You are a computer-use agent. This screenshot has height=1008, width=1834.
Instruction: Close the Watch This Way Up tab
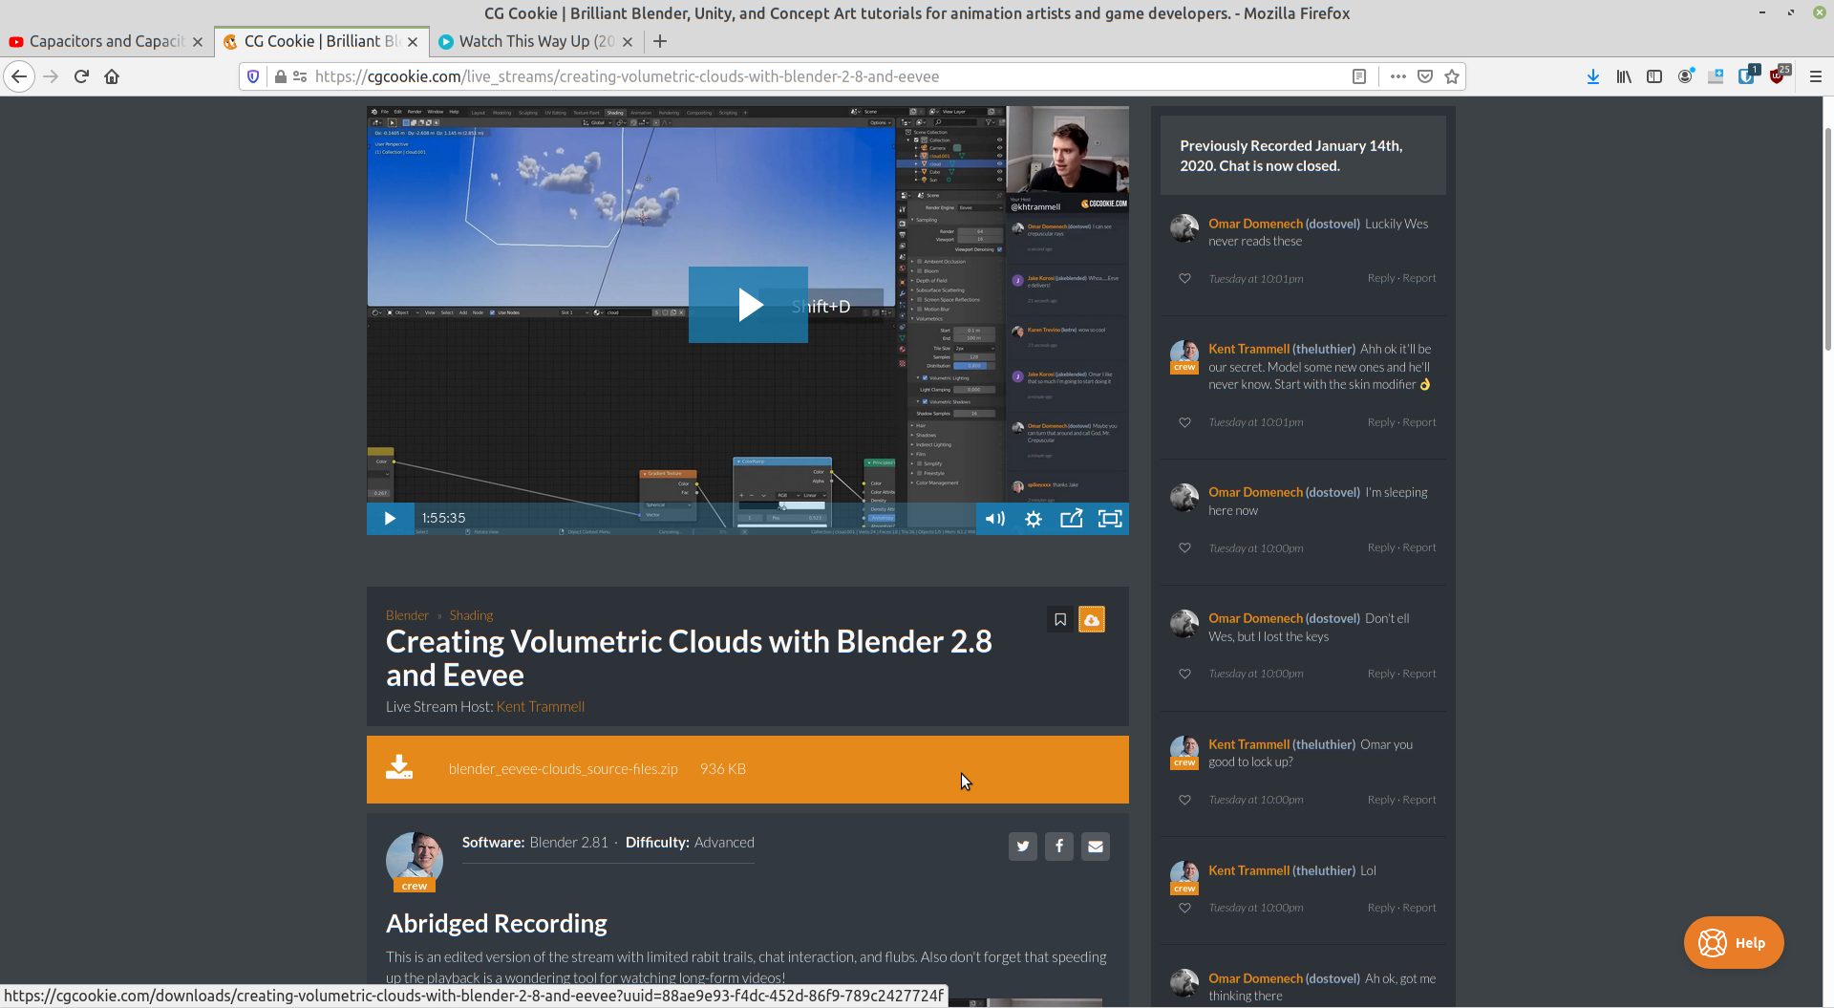coord(628,42)
